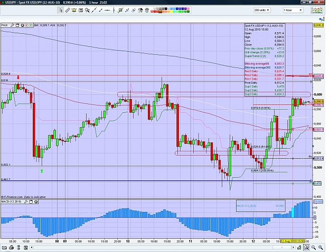Click the printer icon
The width and height of the screenshot is (330, 252).
pyautogui.click(x=12, y=247)
